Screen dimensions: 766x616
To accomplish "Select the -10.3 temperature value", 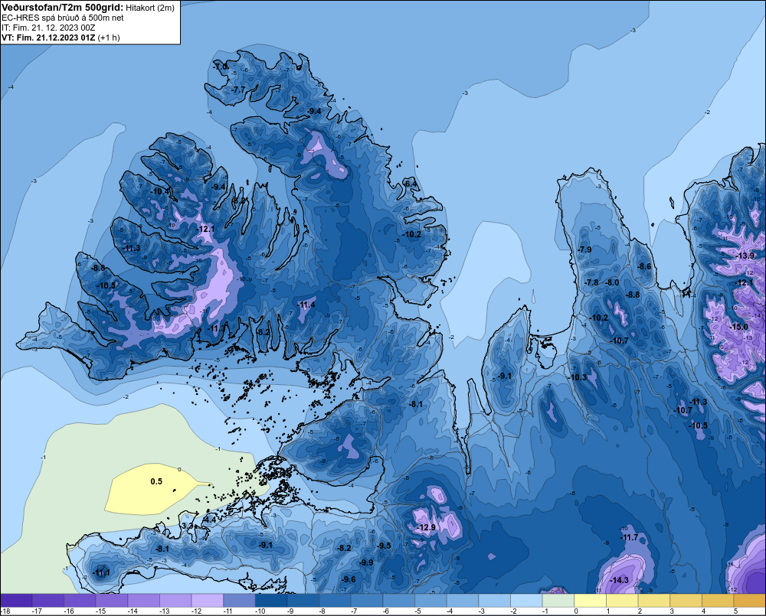I will pos(578,377).
